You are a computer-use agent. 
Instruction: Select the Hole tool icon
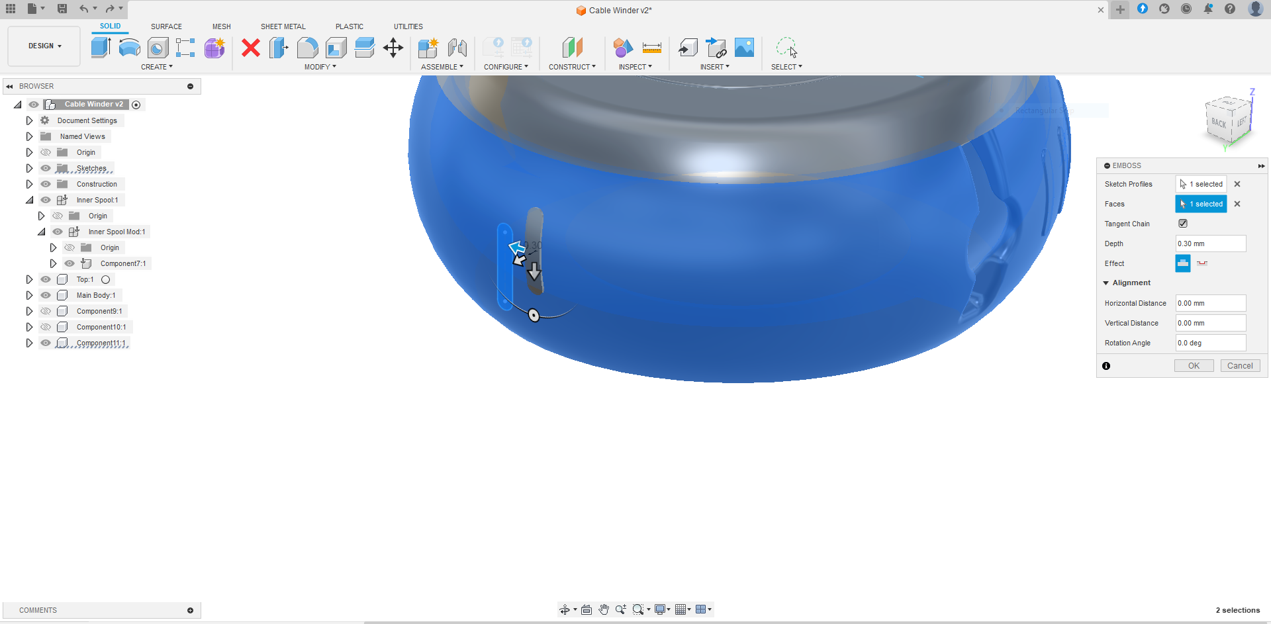click(x=158, y=48)
